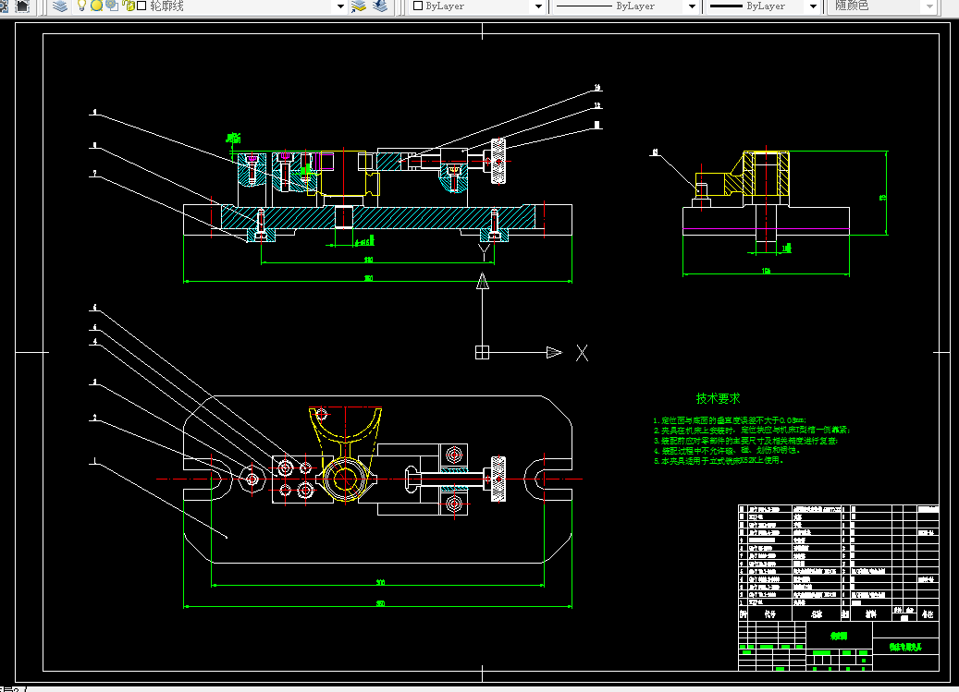Click the gear icon at the far left of toolbar
Viewport: 959px width, 692px height.
pyautogui.click(x=3, y=6)
